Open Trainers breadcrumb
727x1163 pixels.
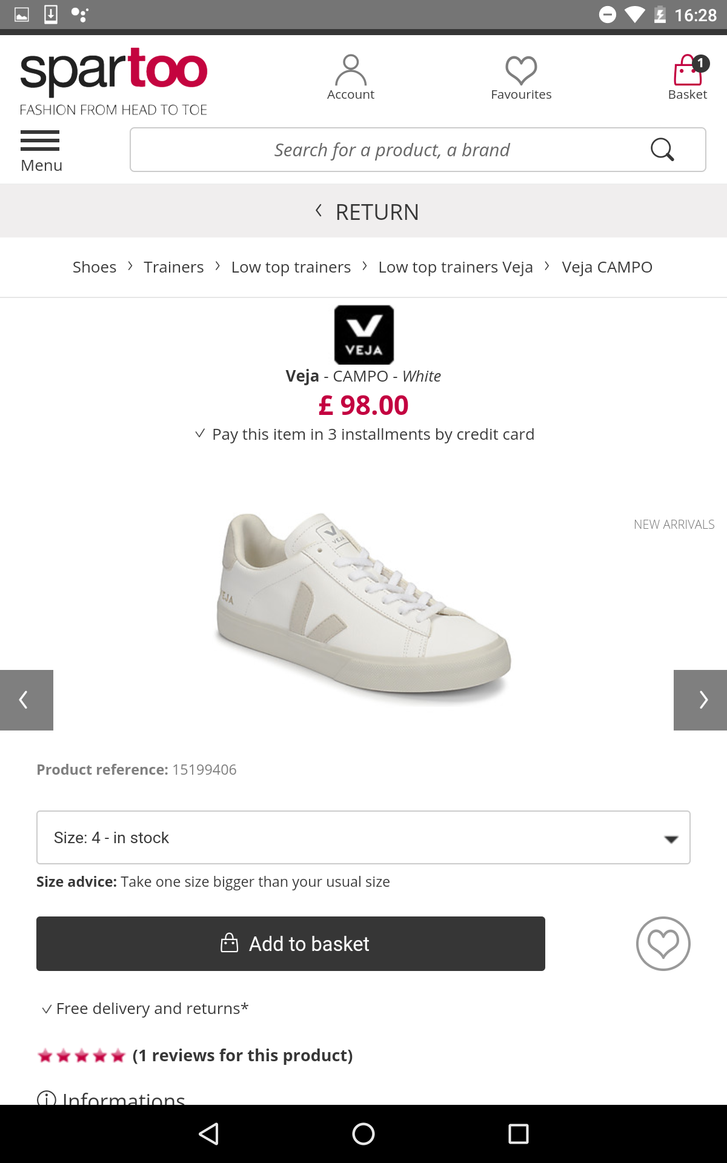coord(174,267)
